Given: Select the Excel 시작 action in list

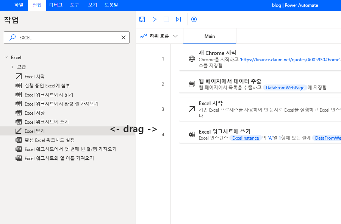Looking at the screenshot, I should 35,76.
